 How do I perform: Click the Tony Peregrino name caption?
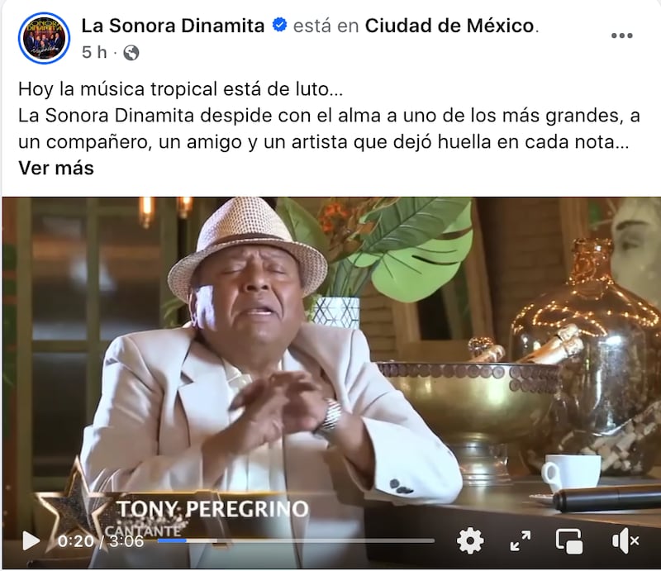(x=212, y=508)
